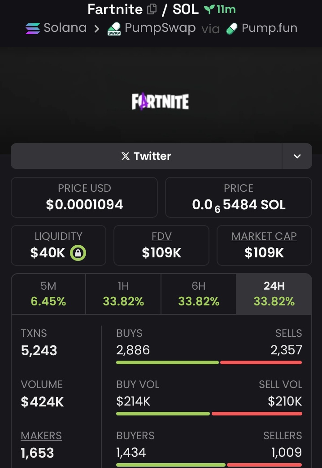The image size is (322, 468).
Task: Open the Twitter link button
Action: (146, 156)
